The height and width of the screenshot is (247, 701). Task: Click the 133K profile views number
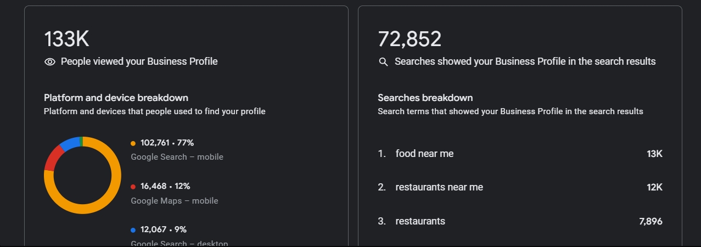tap(66, 40)
